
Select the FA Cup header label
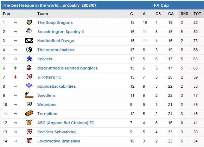coord(161,5)
